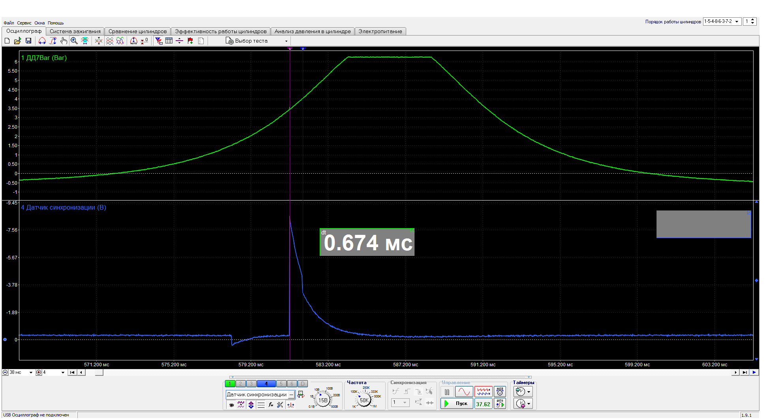This screenshot has width=765, height=420.
Task: Click the Пуск start button
Action: point(457,403)
